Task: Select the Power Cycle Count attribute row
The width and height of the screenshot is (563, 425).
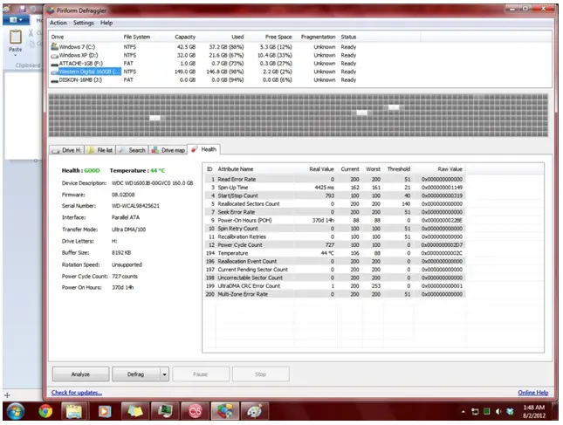Action: (x=334, y=245)
